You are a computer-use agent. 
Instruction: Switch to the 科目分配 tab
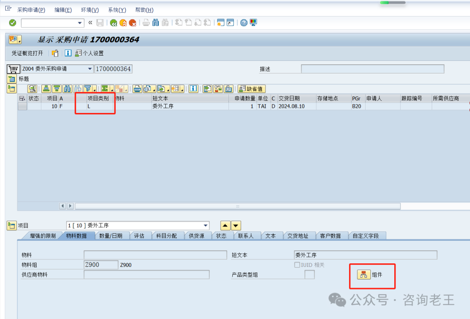168,236
